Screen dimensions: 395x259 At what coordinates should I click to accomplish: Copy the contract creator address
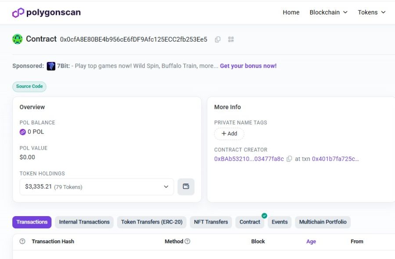289,159
